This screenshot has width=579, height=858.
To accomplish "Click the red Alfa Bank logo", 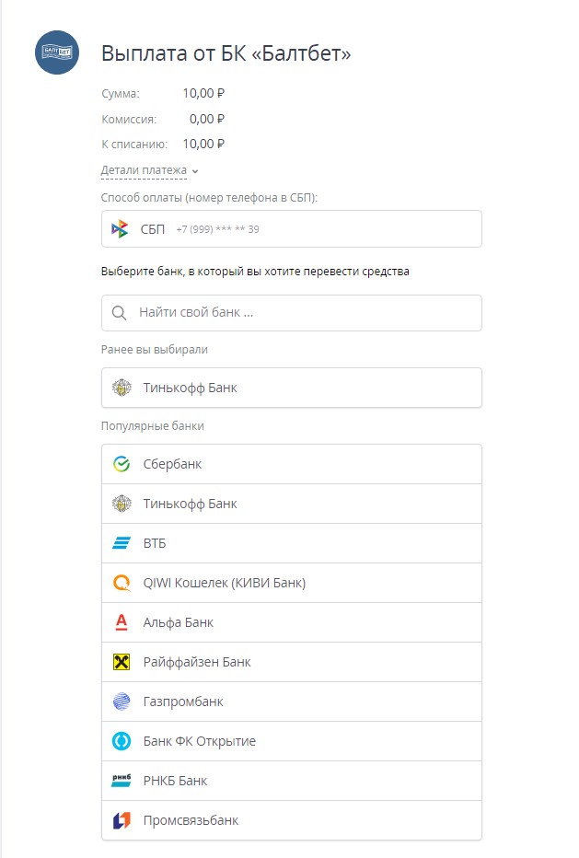I will point(122,622).
